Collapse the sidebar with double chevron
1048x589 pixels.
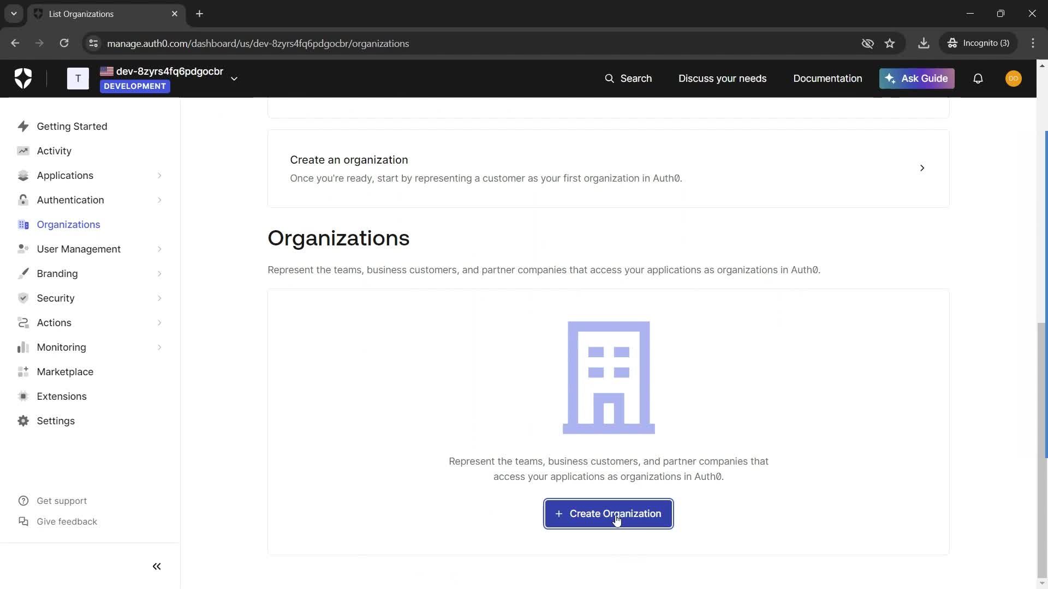coord(157,567)
